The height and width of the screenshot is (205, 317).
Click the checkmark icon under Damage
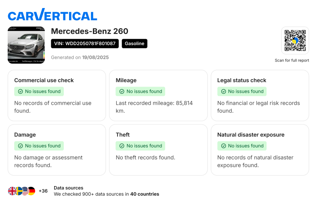[21, 146]
